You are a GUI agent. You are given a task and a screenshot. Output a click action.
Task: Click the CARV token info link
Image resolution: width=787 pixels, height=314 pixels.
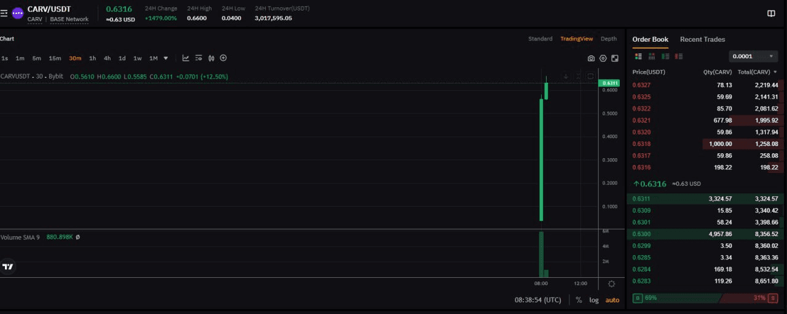click(x=35, y=20)
